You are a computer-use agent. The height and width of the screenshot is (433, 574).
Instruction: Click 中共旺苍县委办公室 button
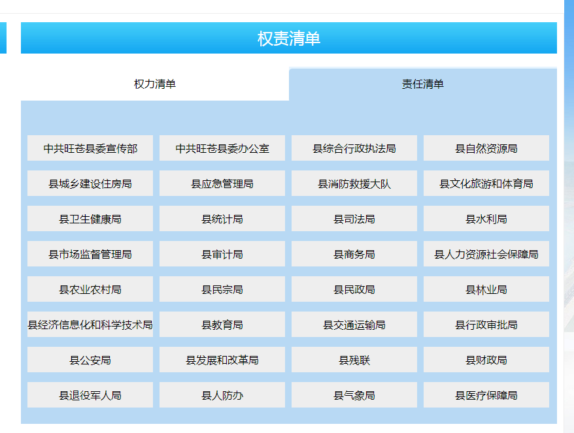pyautogui.click(x=222, y=148)
